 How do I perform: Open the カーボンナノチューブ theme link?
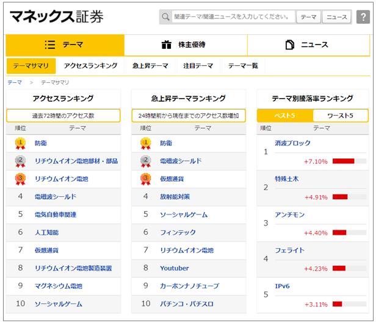(x=190, y=286)
